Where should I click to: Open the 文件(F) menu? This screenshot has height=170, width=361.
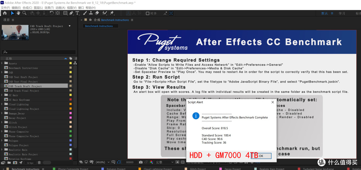coord(5,8)
